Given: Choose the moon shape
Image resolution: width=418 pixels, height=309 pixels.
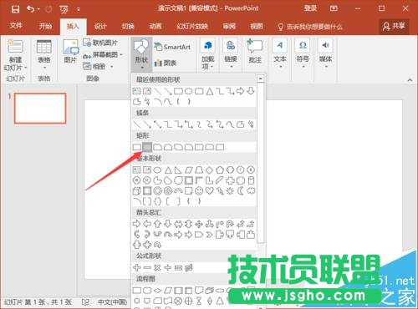Looking at the screenshot, I should 241,191.
